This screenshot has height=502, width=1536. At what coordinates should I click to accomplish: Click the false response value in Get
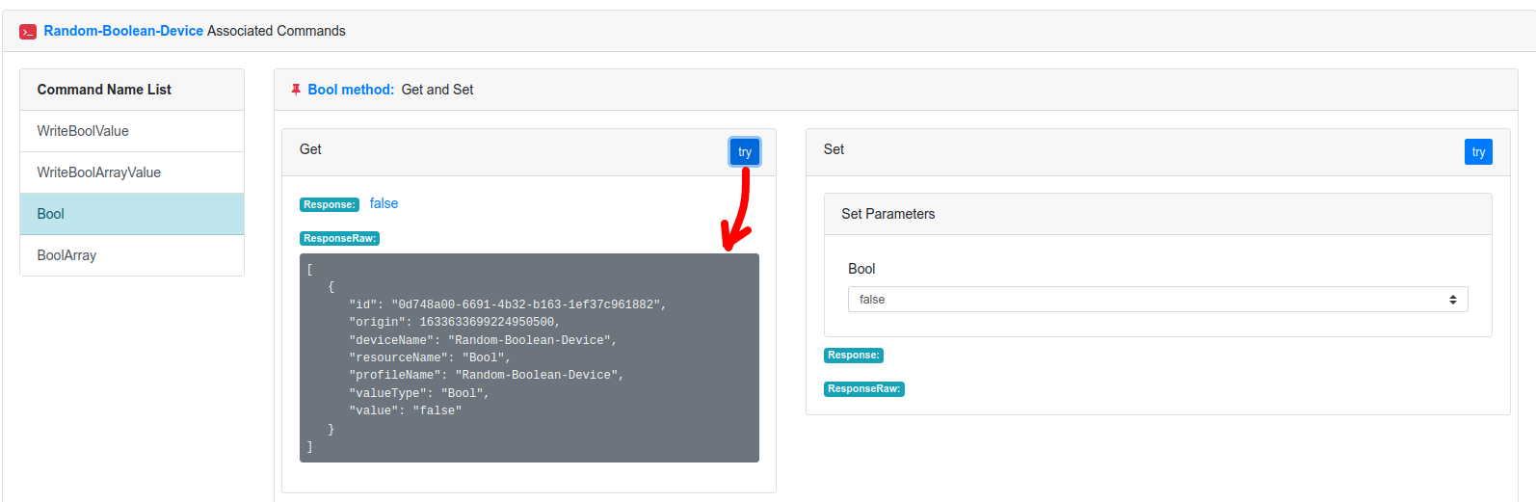[x=384, y=203]
